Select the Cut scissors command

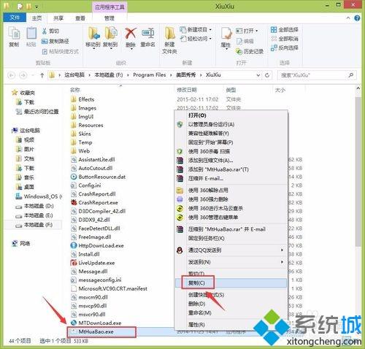pos(50,31)
